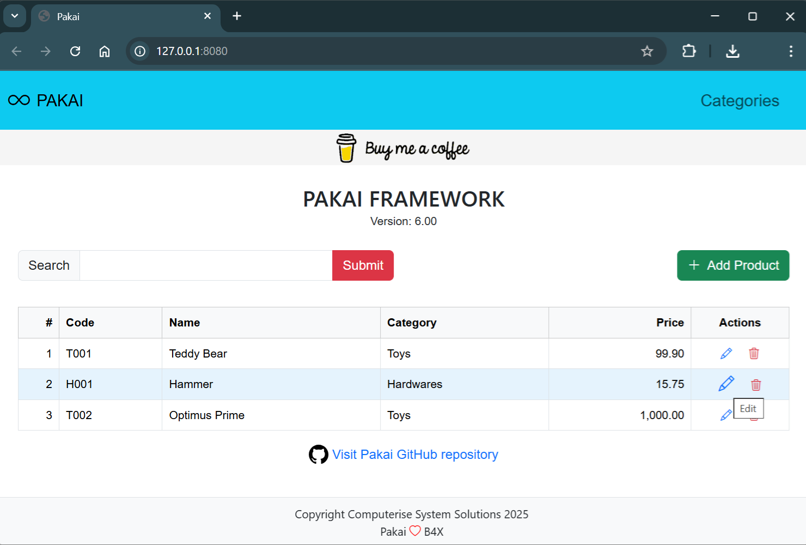Viewport: 806px width, 545px height.
Task: Click the PAKAI infinity logo
Action: click(x=18, y=100)
